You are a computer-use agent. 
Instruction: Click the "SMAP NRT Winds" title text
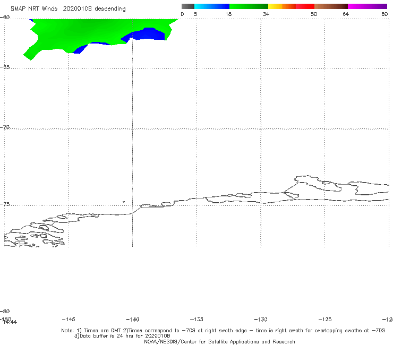[x=34, y=8]
